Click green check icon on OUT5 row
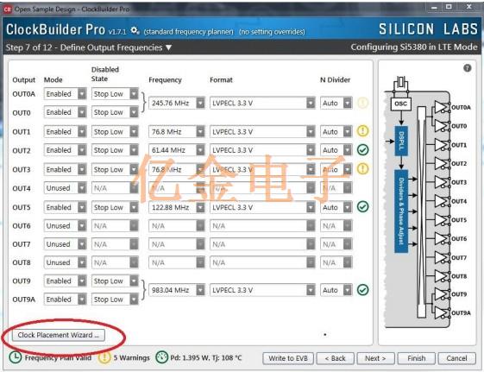 tap(362, 206)
